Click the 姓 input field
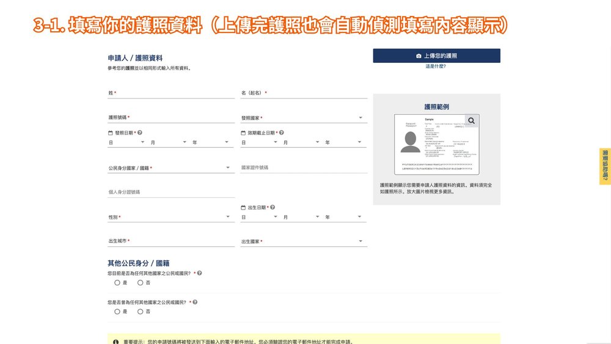 170,93
